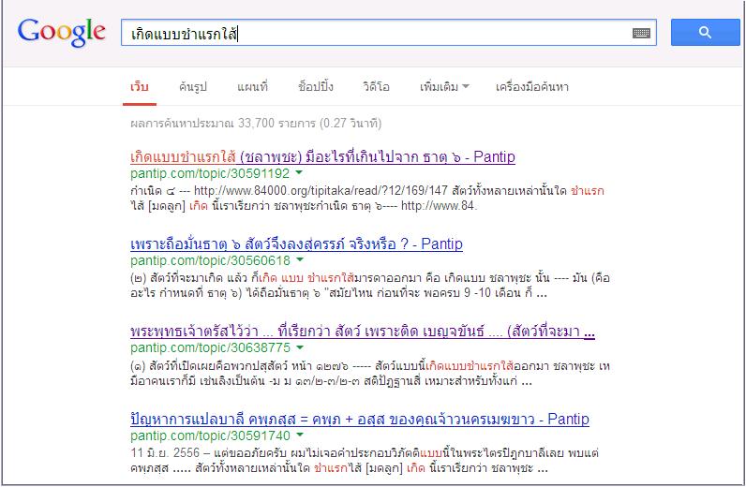This screenshot has width=746, height=487.
Task: Click the URL text pantip.com/topic/30591740
Action: [x=210, y=435]
